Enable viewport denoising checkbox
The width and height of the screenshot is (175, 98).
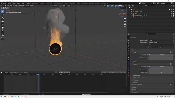134,62
